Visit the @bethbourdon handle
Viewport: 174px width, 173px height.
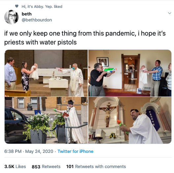coord(37,20)
